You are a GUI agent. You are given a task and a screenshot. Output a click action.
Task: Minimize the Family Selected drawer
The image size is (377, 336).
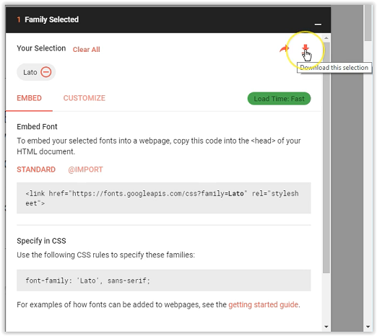point(318,24)
